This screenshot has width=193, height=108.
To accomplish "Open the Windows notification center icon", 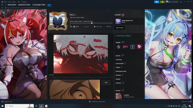I will (190, 106).
